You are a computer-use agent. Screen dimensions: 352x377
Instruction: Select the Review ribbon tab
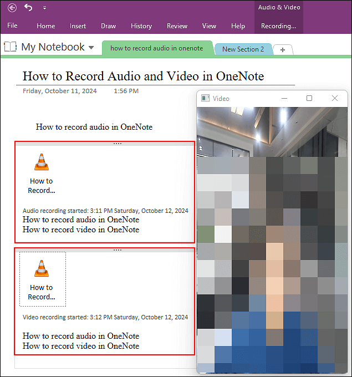click(177, 26)
